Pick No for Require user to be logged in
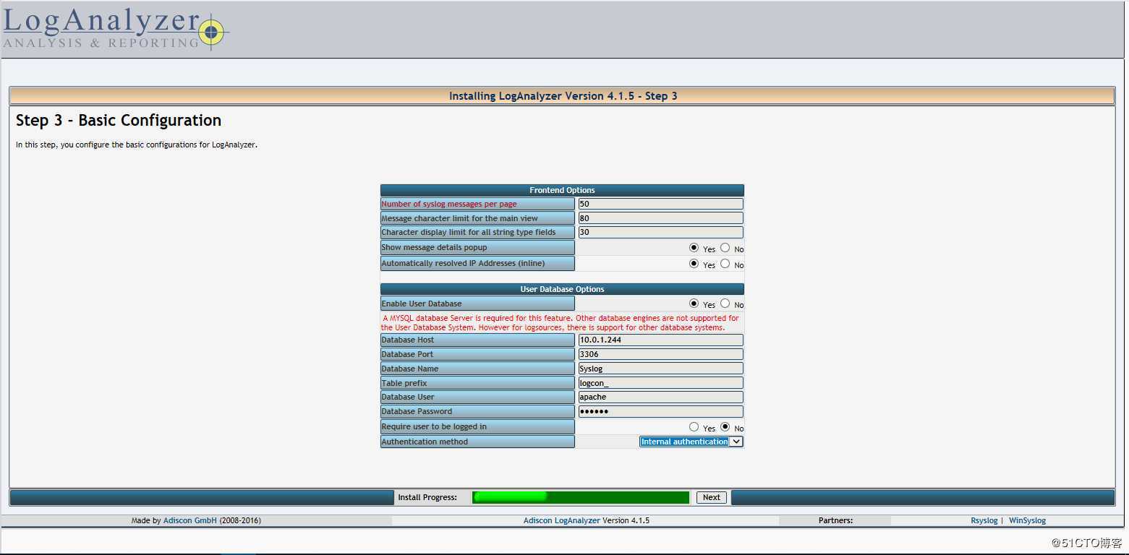 (x=725, y=426)
